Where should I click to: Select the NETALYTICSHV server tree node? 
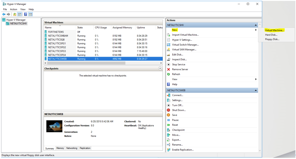pos(19,23)
